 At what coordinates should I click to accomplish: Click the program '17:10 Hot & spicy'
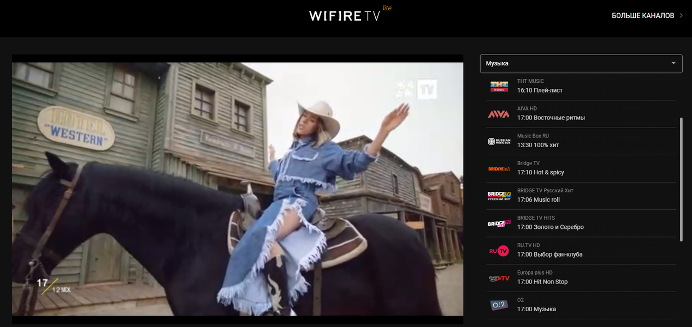point(541,172)
